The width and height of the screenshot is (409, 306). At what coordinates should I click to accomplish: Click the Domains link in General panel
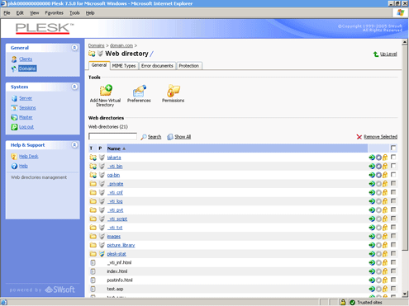tap(27, 68)
